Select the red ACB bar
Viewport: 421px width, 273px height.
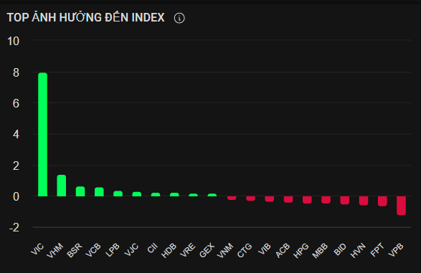click(x=288, y=199)
